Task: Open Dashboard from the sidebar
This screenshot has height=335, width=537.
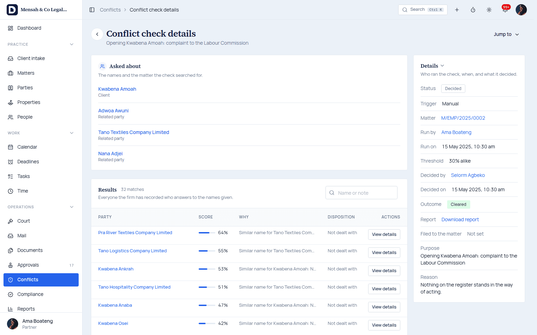Action: pos(41,28)
